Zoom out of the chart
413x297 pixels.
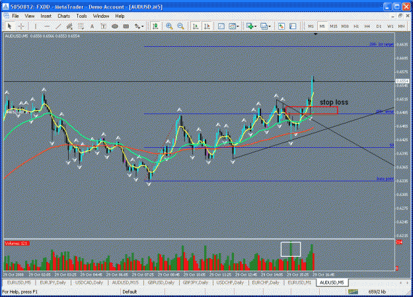[180, 26]
